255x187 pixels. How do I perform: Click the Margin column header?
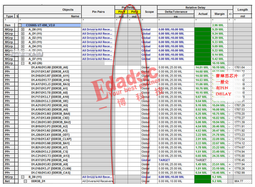219,14
